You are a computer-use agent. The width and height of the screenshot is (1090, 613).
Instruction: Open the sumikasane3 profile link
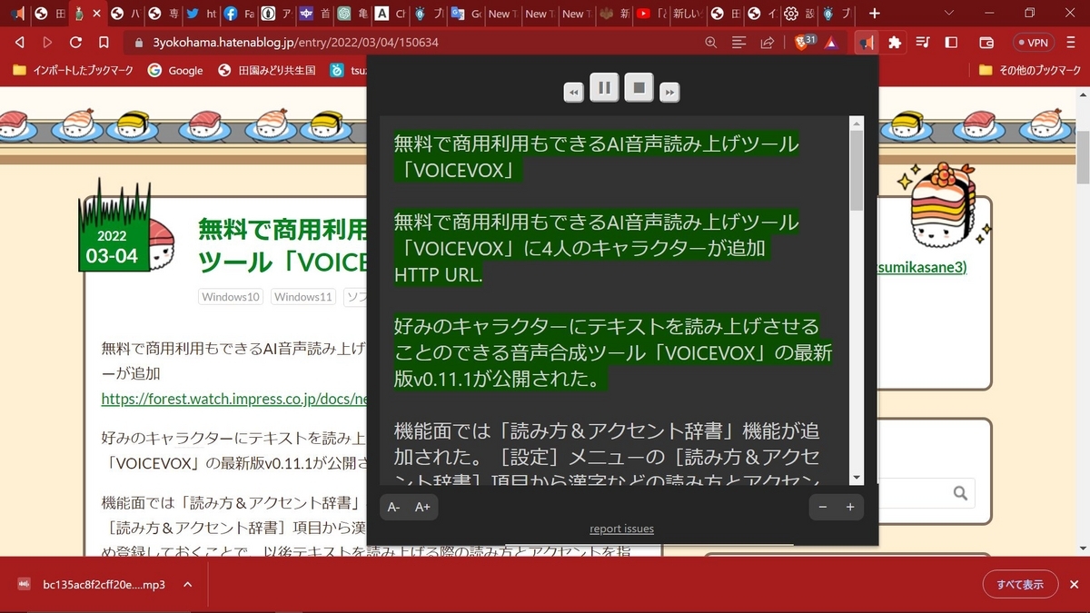923,267
